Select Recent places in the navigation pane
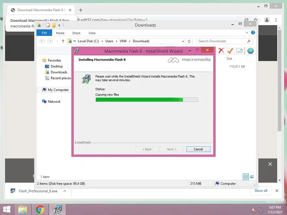 coord(61,78)
